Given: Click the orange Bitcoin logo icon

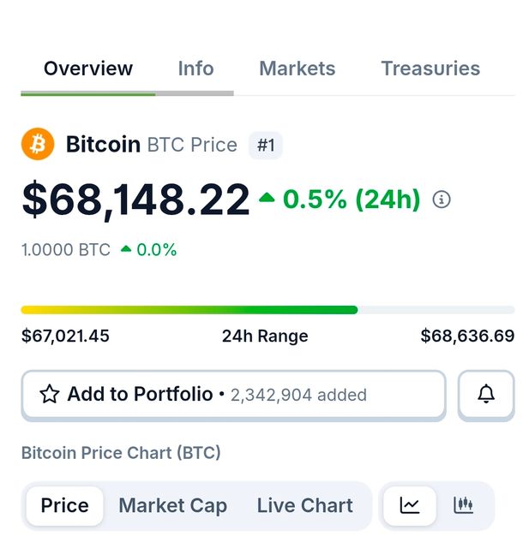Looking at the screenshot, I should (38, 145).
